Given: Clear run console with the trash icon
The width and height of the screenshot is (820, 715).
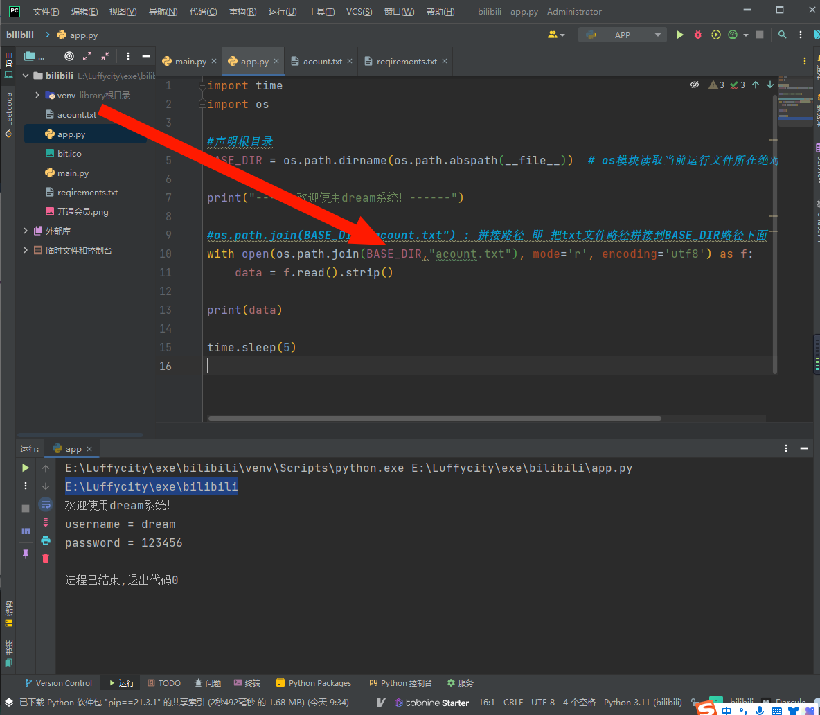Looking at the screenshot, I should tap(46, 558).
